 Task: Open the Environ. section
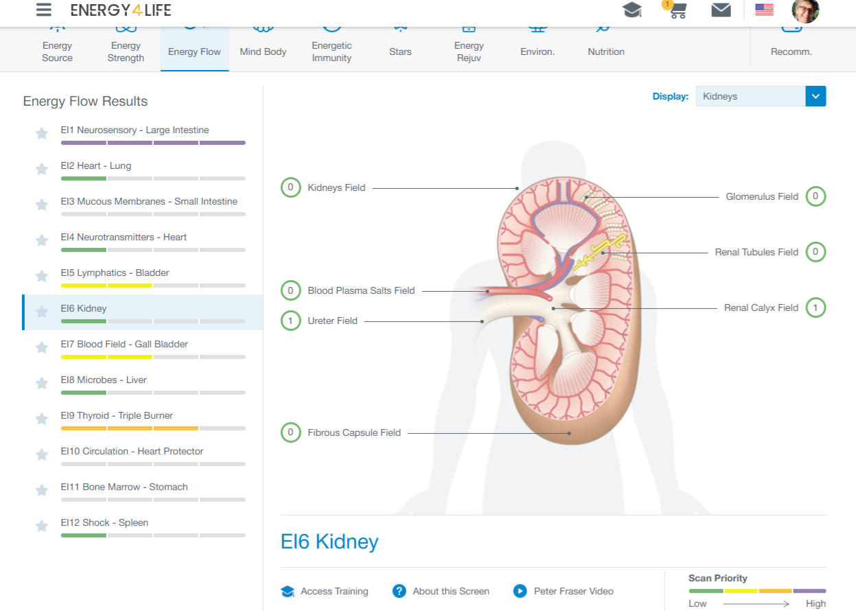(537, 41)
